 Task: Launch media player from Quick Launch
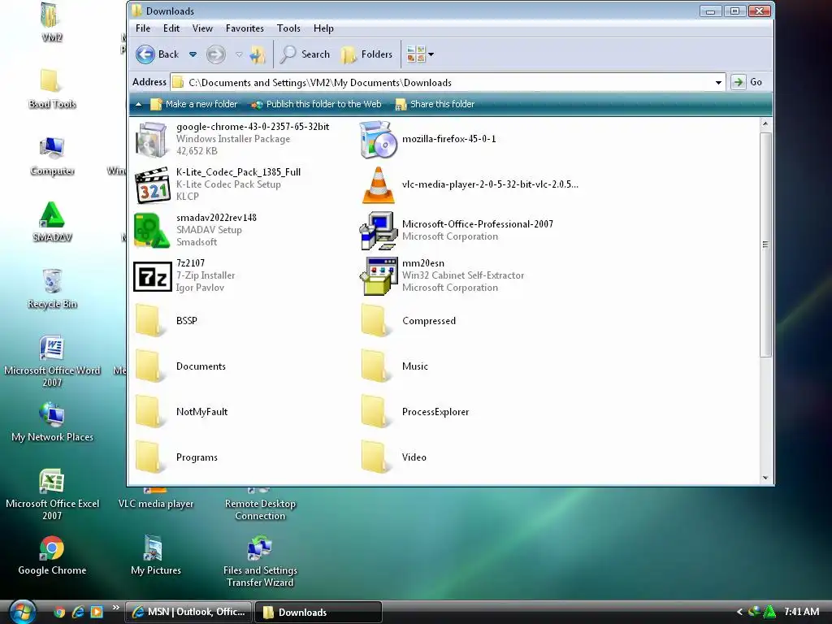point(97,612)
